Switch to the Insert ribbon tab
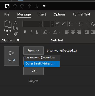 pos(42,14)
